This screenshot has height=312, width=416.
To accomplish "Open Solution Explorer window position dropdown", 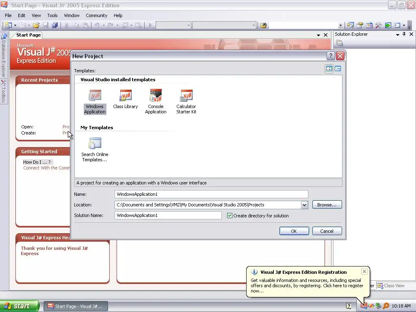I will click(398, 35).
